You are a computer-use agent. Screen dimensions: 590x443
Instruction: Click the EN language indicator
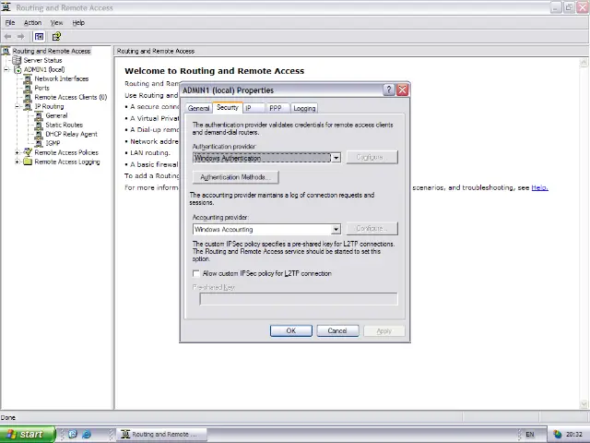[x=530, y=435]
